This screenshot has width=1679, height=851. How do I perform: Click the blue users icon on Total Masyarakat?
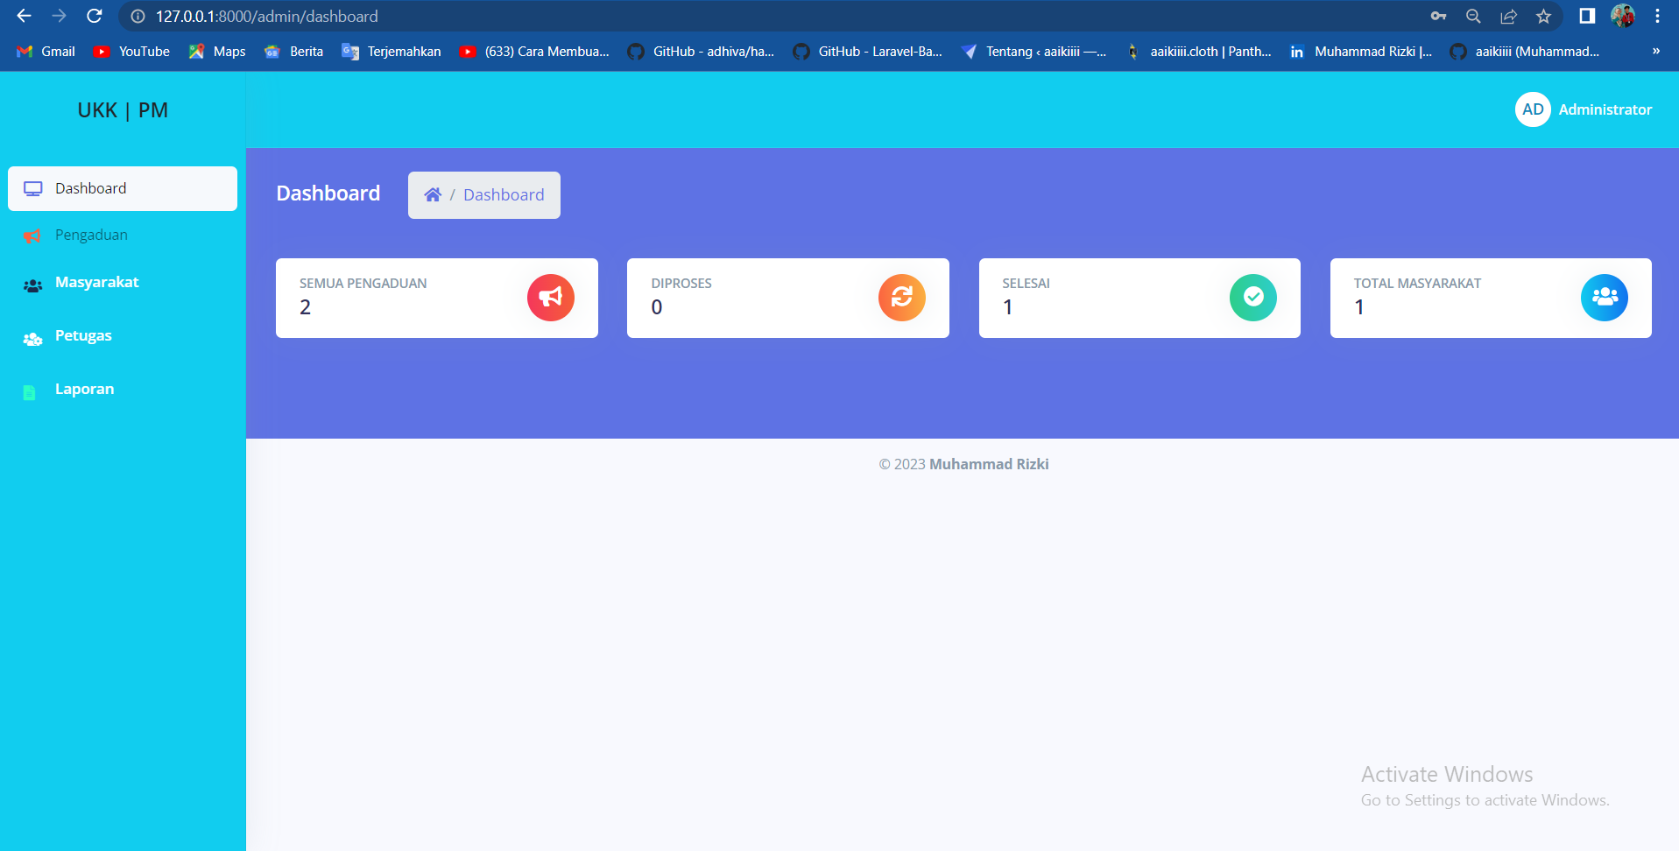(1605, 298)
